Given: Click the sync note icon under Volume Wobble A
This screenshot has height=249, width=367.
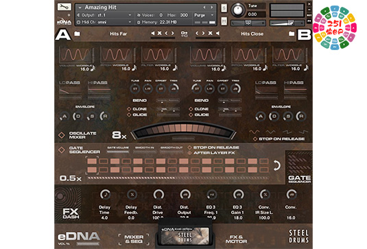Looking at the screenshot, I should pyautogui.click(x=93, y=69).
